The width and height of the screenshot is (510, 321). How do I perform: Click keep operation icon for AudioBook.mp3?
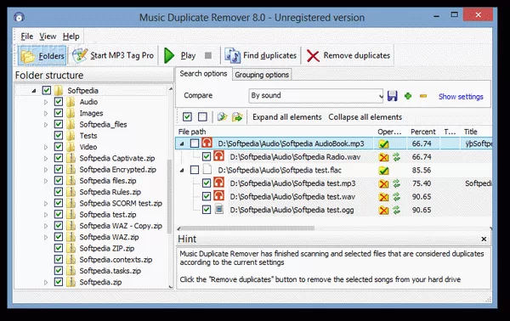coord(384,144)
